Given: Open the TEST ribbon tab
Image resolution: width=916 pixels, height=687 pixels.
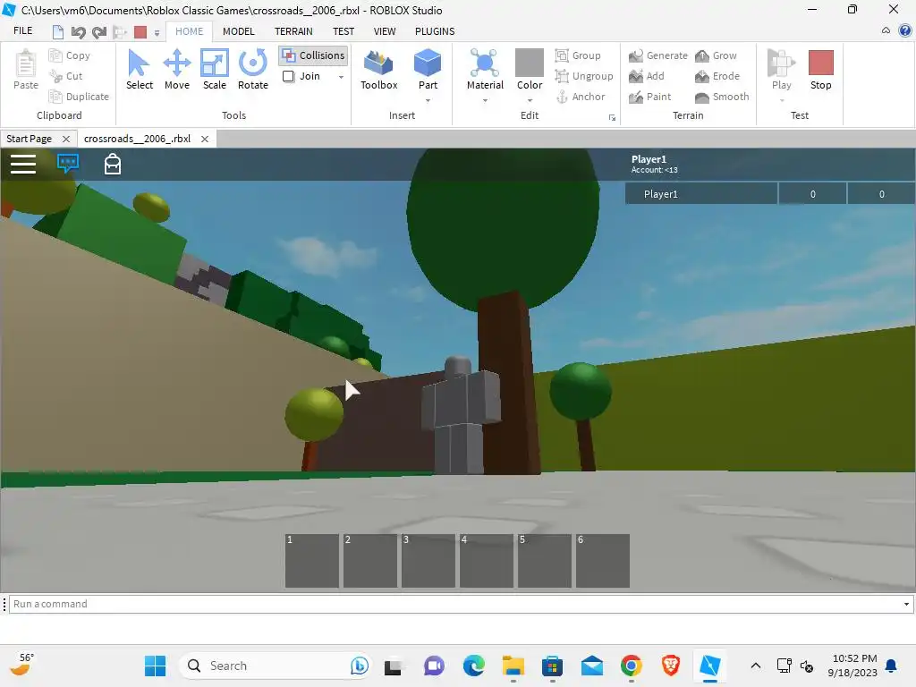Looking at the screenshot, I should (x=343, y=31).
